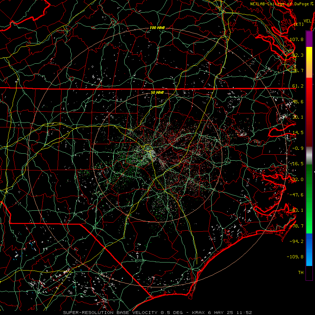Click the -94.2 velocity scale value
Image resolution: width=315 pixels, height=315 pixels.
pyautogui.click(x=297, y=241)
